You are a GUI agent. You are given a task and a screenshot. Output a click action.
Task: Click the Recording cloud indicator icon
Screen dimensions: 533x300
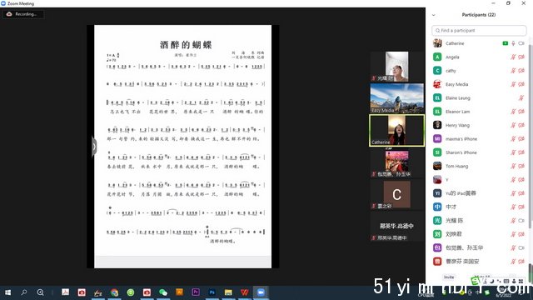pyautogui.click(x=9, y=14)
